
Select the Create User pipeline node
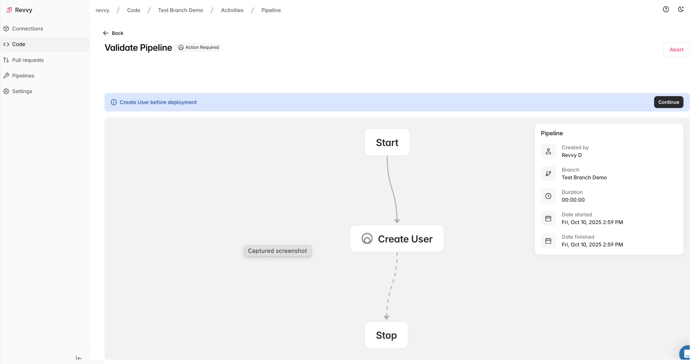[x=397, y=239]
